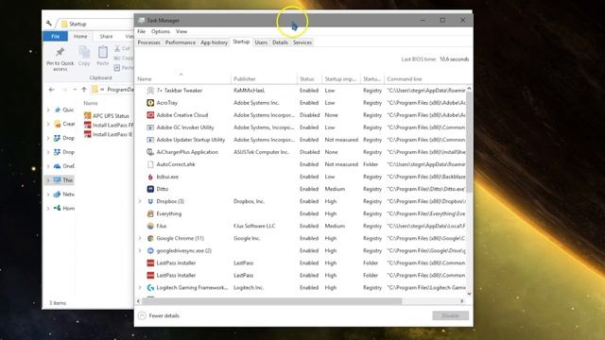Sort by the Publisher column header
Viewport: 605px width, 340px height.
point(265,78)
